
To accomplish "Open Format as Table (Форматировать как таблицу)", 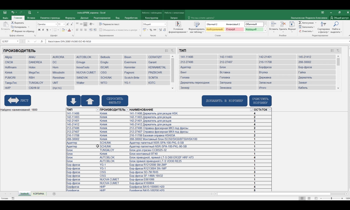I will click(x=196, y=27).
